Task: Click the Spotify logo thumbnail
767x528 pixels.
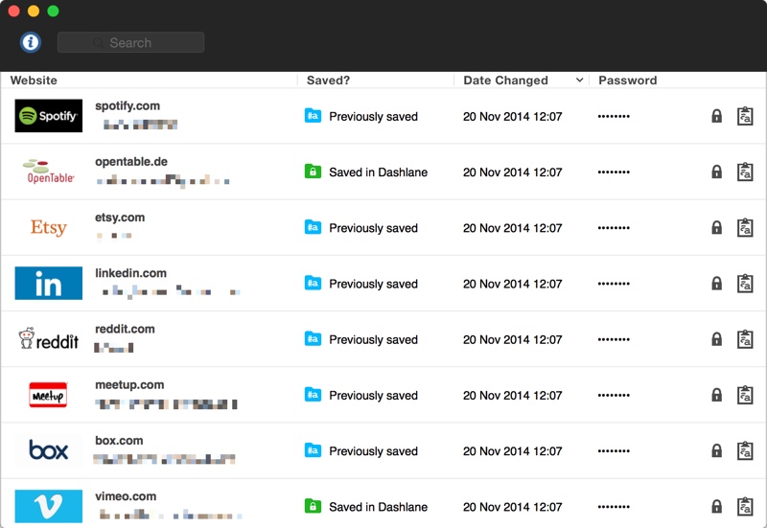Action: tap(49, 116)
